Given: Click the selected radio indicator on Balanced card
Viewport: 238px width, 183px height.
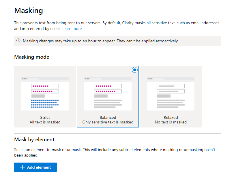Looking at the screenshot, I should click(134, 70).
